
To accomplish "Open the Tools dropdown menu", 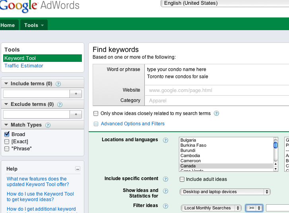I will (x=34, y=25).
